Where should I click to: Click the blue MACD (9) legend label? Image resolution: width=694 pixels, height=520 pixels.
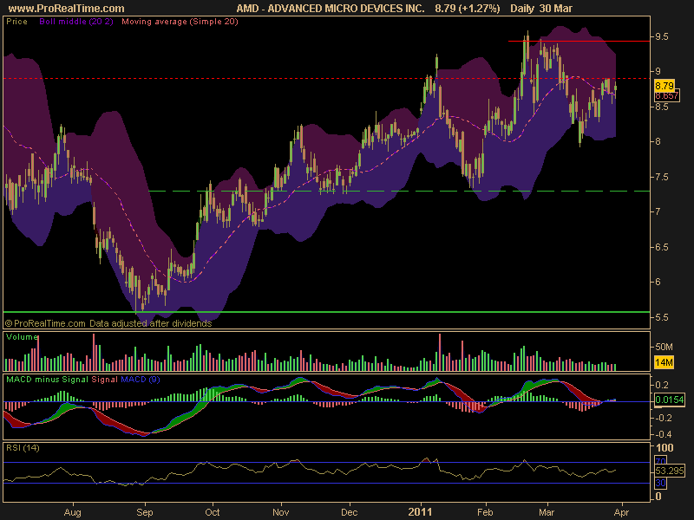coord(141,380)
